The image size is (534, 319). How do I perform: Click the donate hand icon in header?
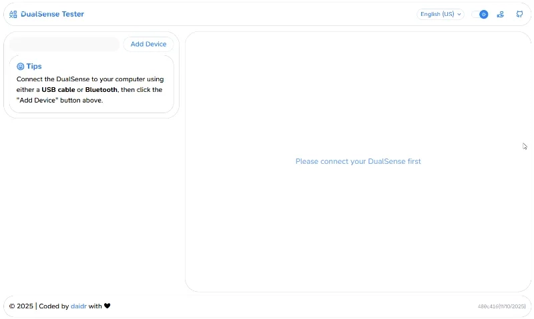pyautogui.click(x=501, y=14)
